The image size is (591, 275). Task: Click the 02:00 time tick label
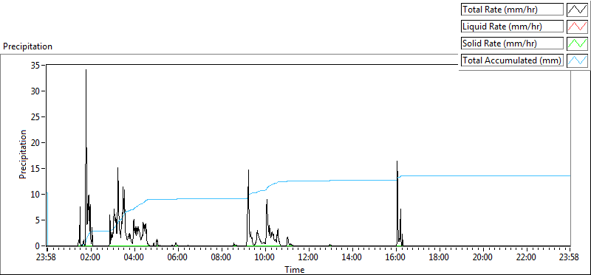(91, 258)
